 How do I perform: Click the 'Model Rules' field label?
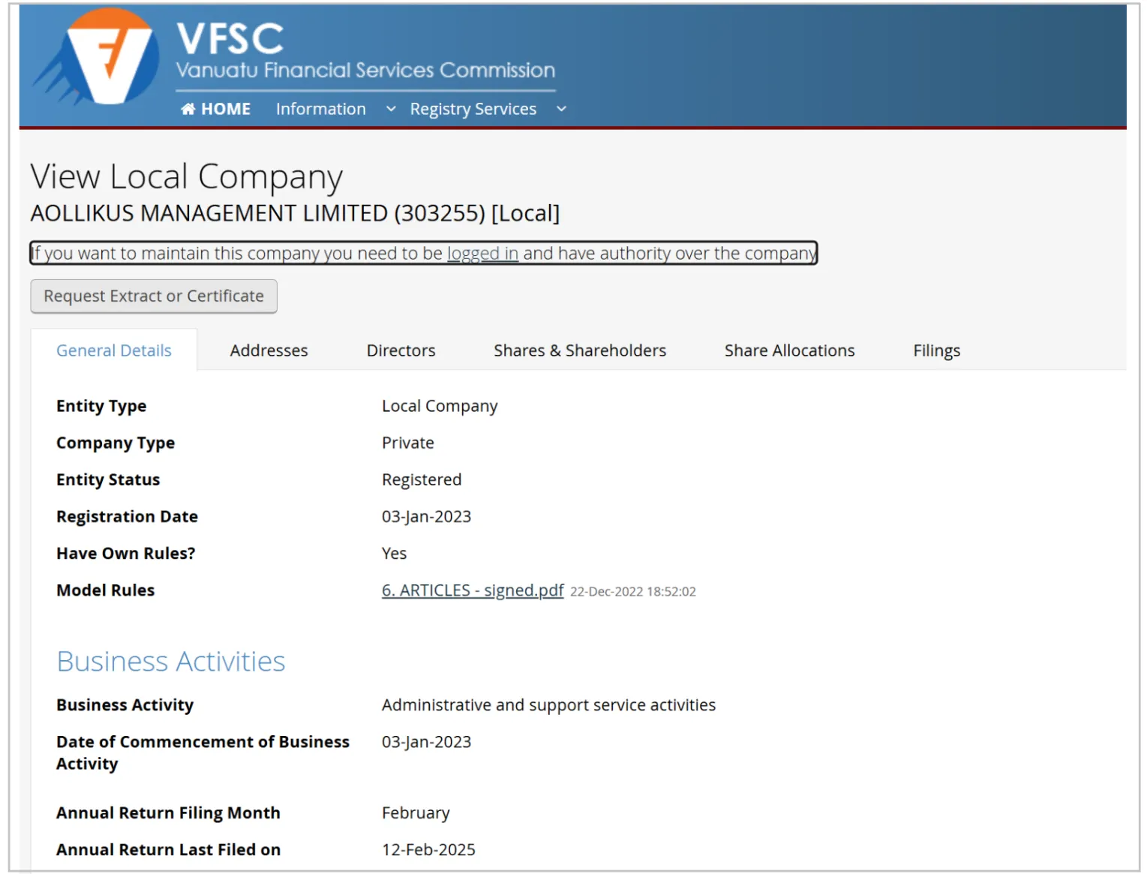tap(106, 590)
